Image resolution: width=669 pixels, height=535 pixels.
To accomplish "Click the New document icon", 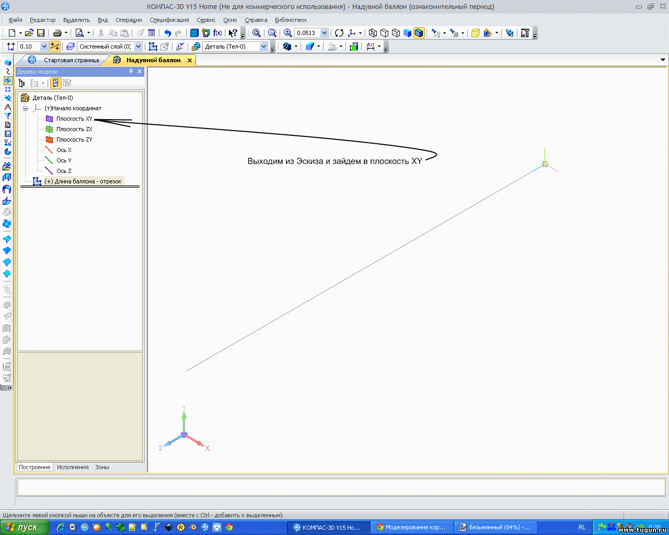I will coord(12,33).
